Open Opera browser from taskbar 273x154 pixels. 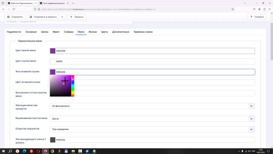[38, 151]
